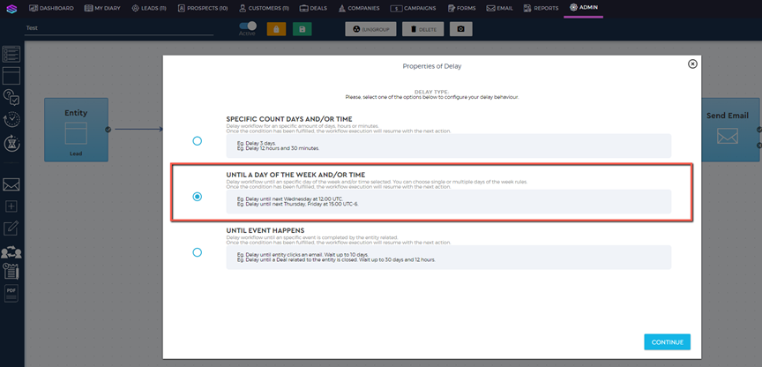This screenshot has width=762, height=367.
Task: Click 'Eg. Delay until entity clicks an email' text
Action: [303, 255]
